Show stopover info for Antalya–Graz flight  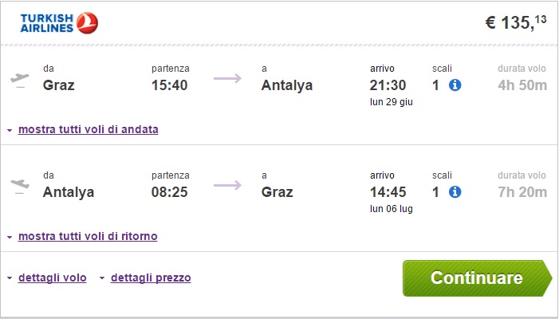click(455, 191)
